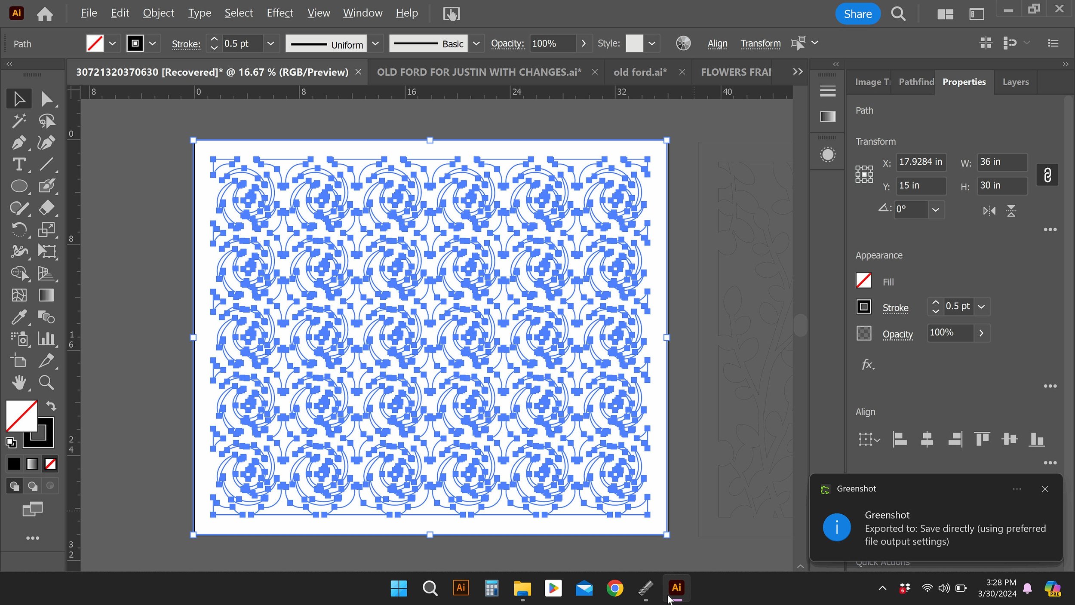
Task: Switch to Color fill mode button
Action: pos(14,464)
